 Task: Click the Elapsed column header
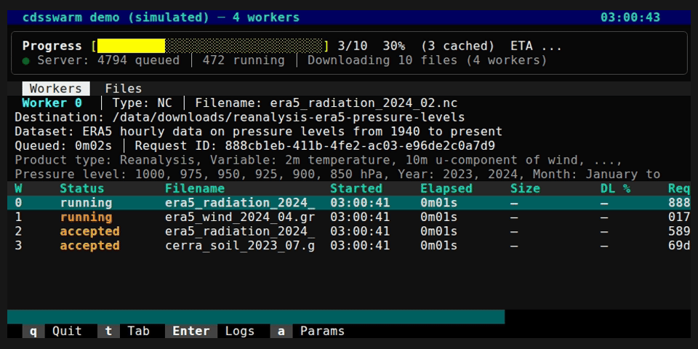pos(446,188)
